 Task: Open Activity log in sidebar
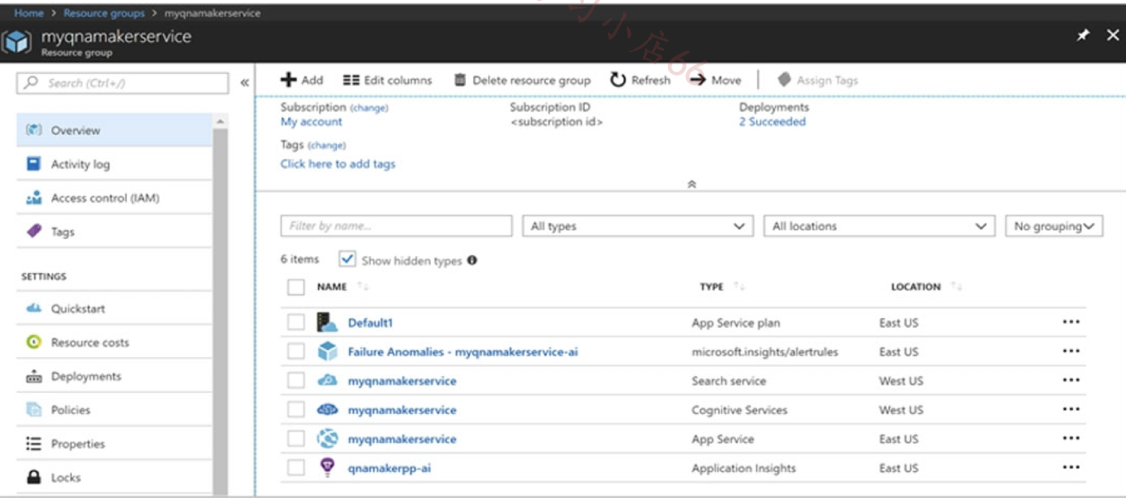114,164
